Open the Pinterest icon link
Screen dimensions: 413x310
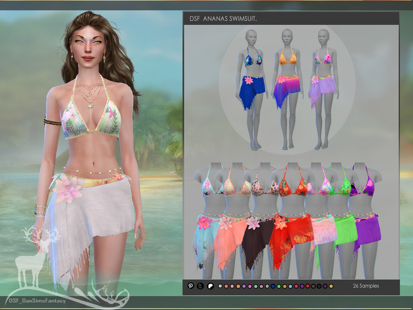coord(191,286)
